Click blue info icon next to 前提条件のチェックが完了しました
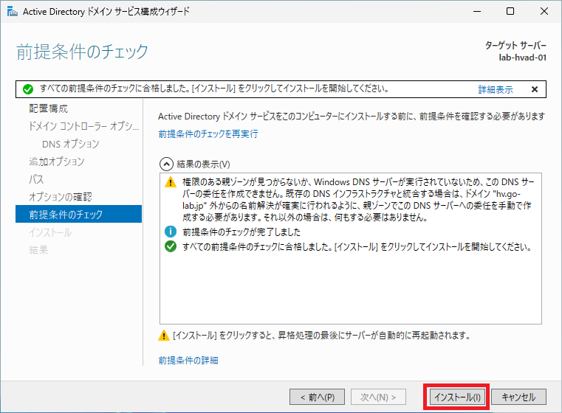Screen dimensions: 562x413 (171, 232)
